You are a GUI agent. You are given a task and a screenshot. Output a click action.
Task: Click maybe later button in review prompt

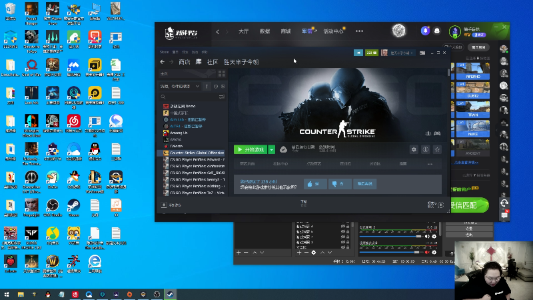(x=364, y=184)
